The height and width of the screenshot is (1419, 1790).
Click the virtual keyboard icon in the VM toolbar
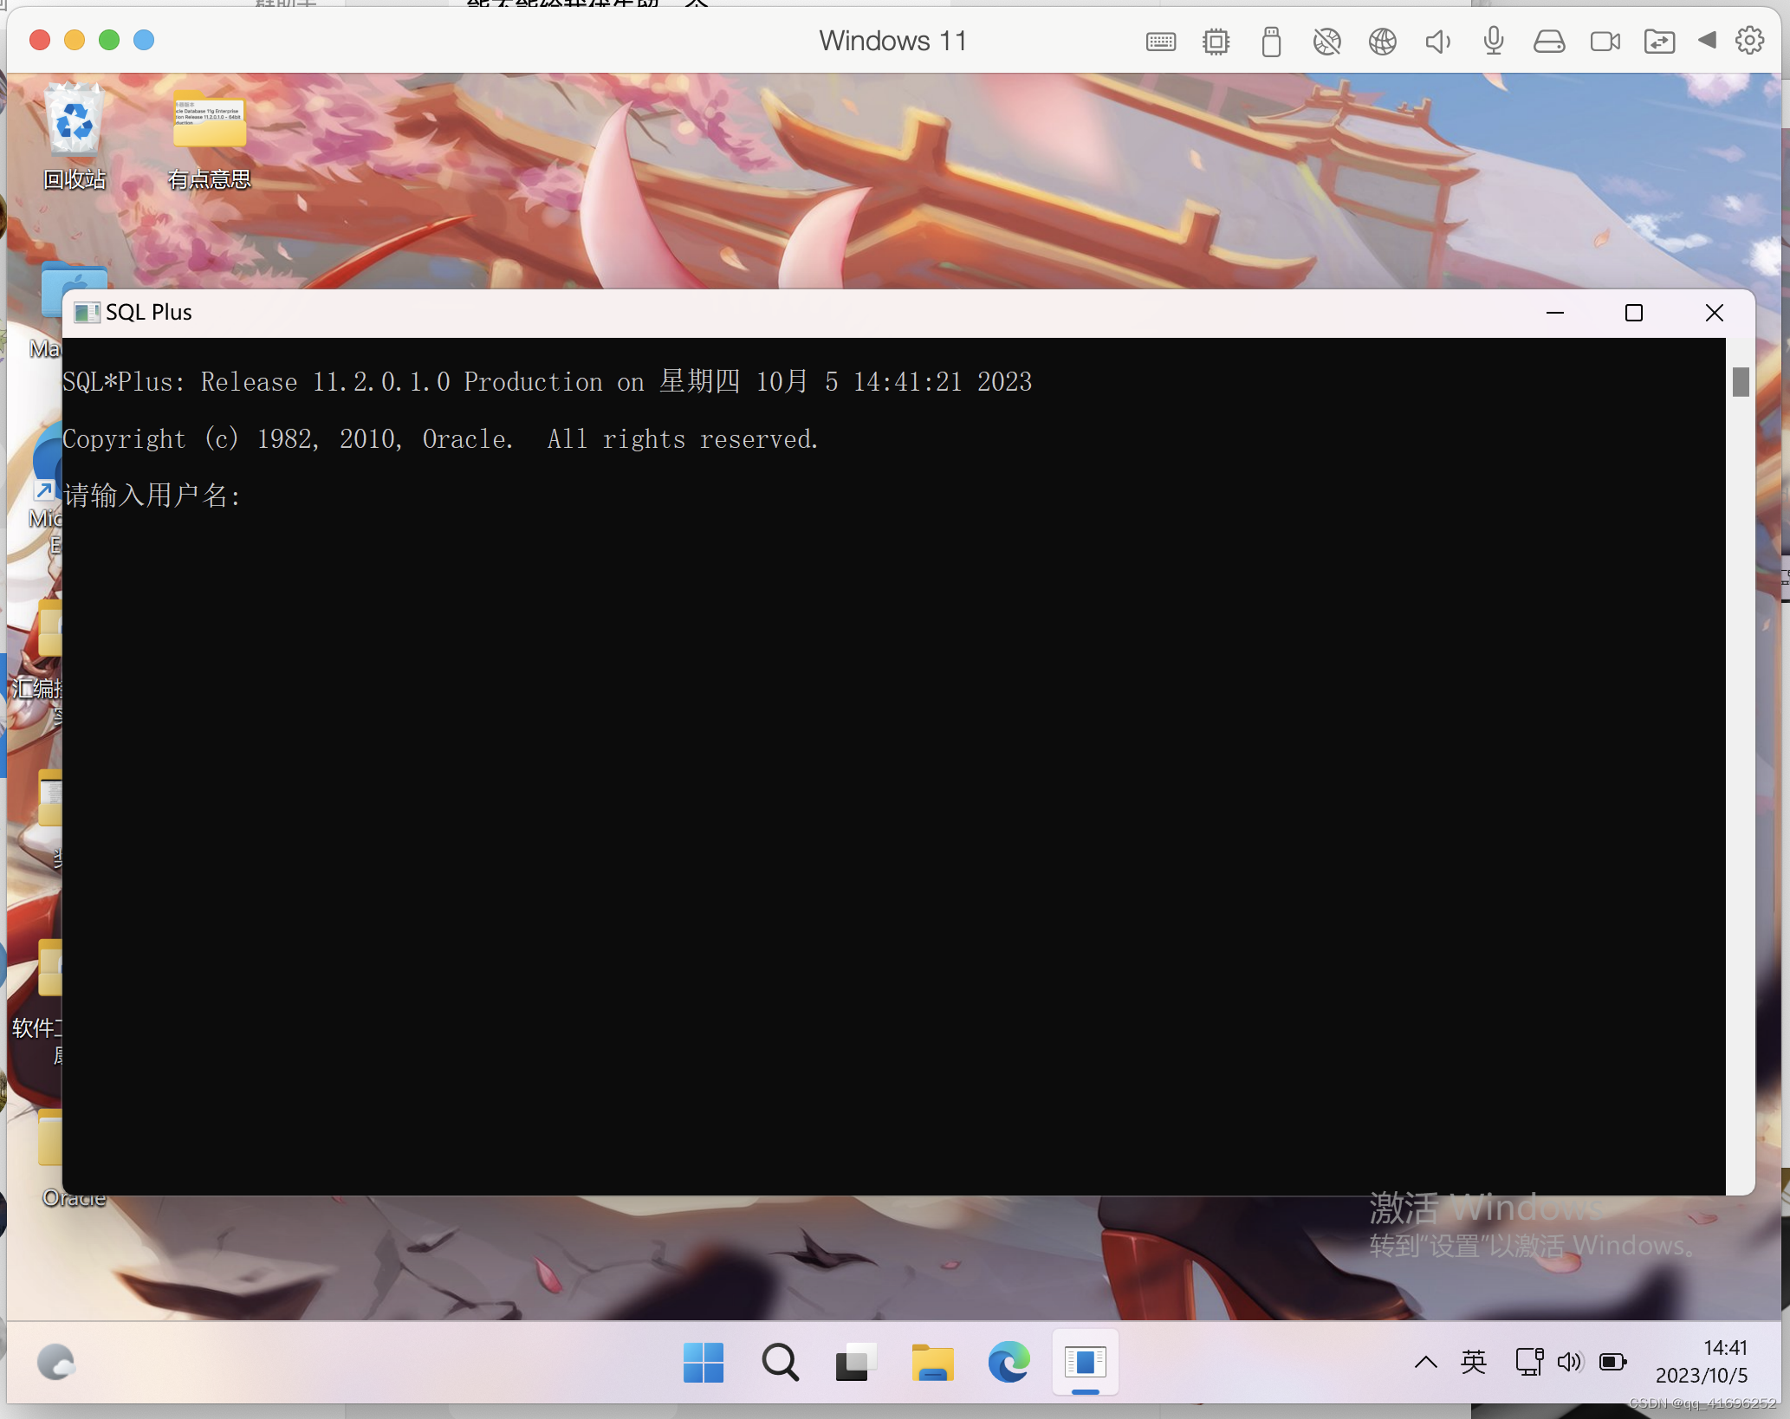click(1160, 40)
